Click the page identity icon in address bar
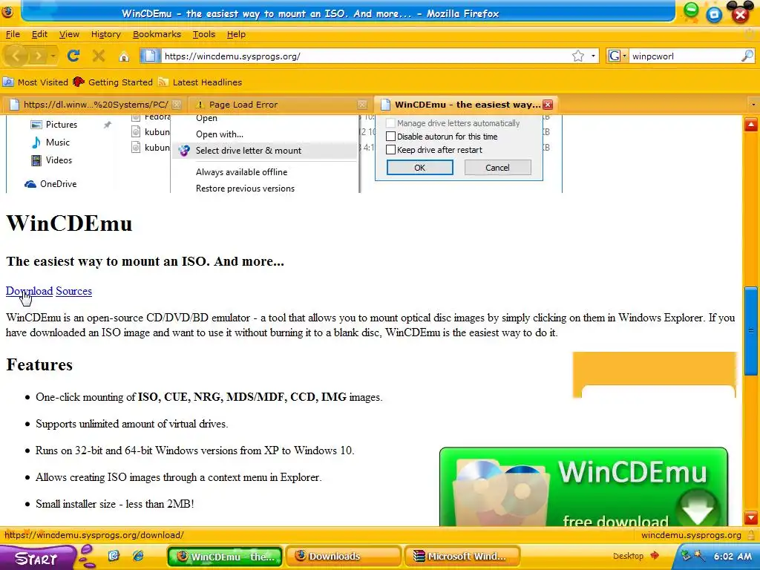The height and width of the screenshot is (570, 760). 150,56
